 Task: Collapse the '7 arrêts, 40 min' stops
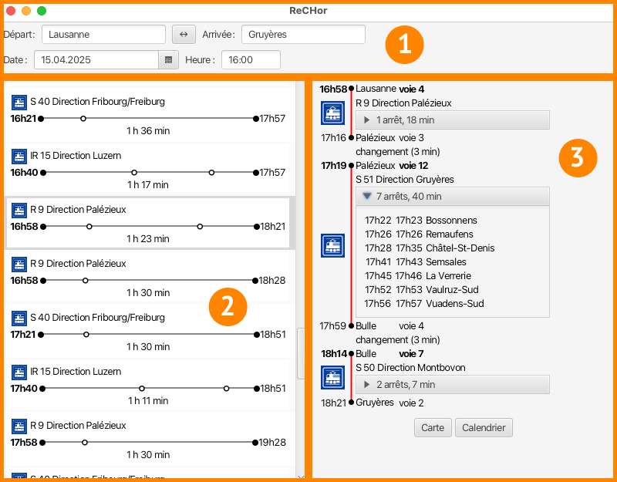(x=453, y=197)
